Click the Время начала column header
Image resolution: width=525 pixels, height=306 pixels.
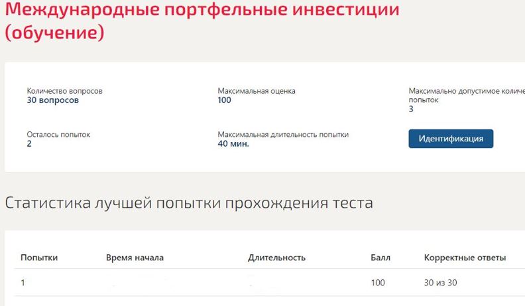135,258
